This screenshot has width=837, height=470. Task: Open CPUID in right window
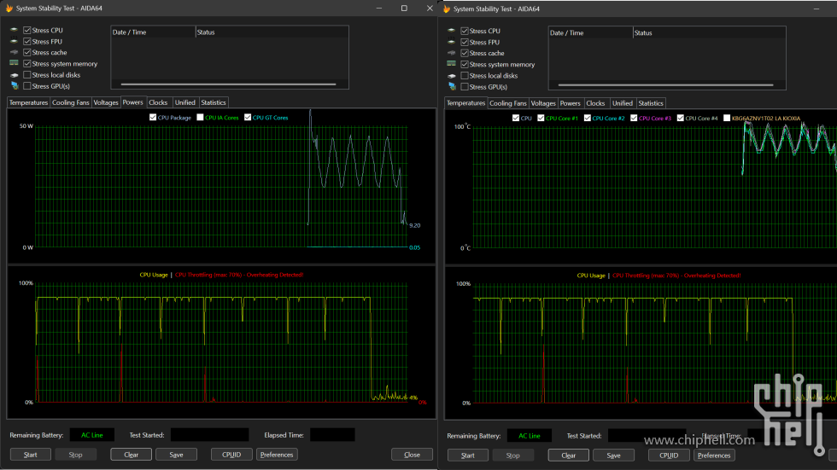click(x=669, y=455)
